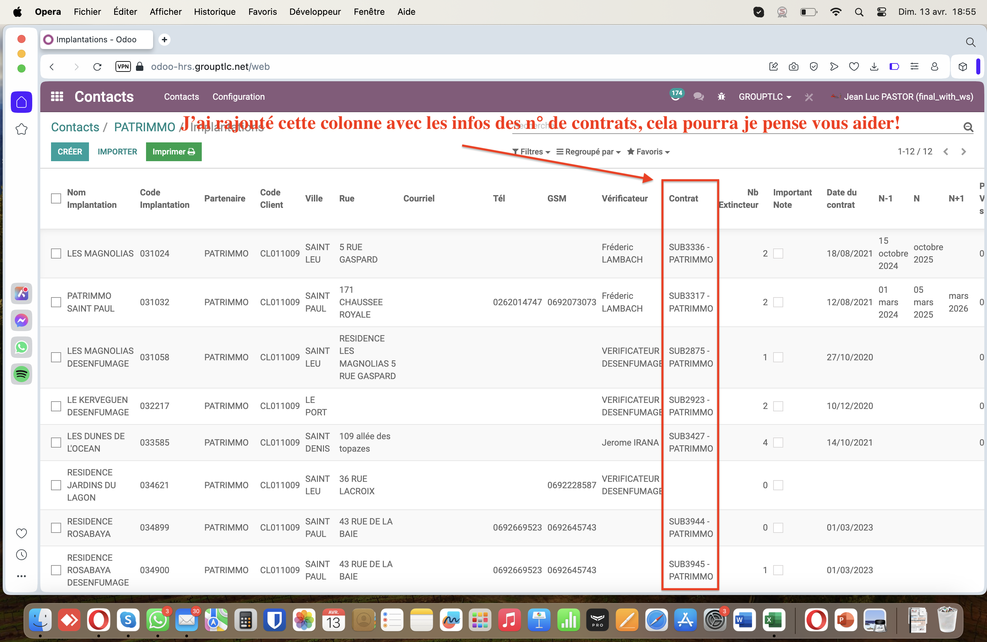Image resolution: width=987 pixels, height=642 pixels.
Task: Click the PATRIMMO breadcrumb link
Action: [x=144, y=127]
